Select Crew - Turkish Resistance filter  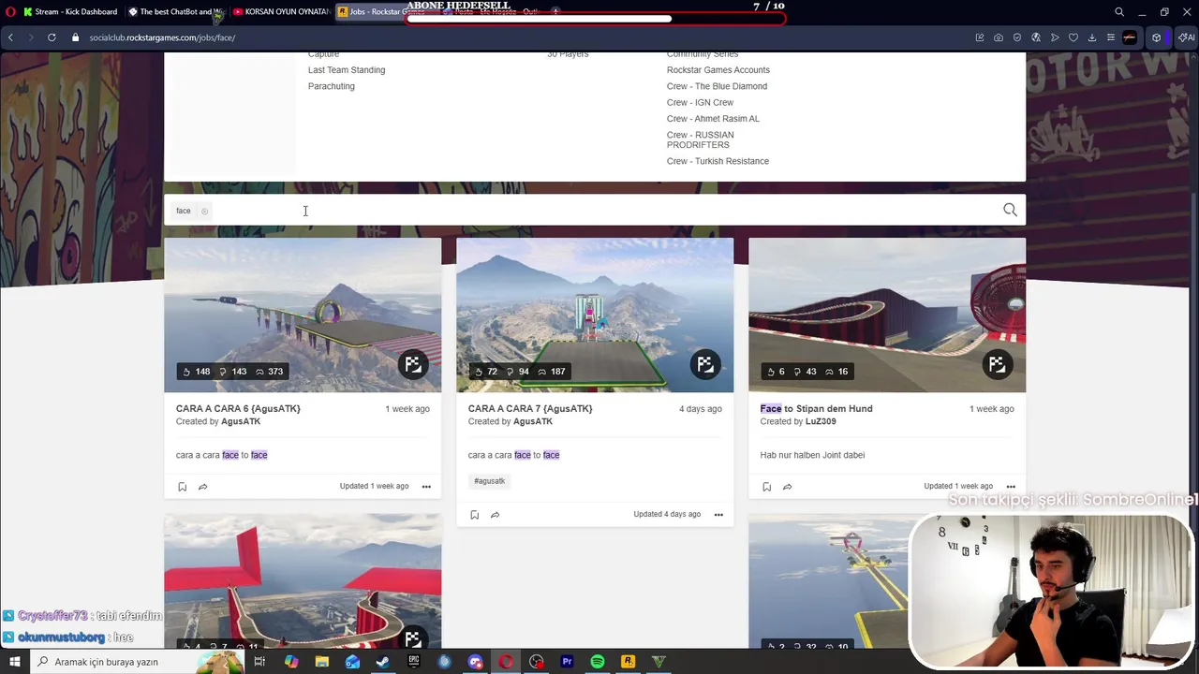coord(718,161)
